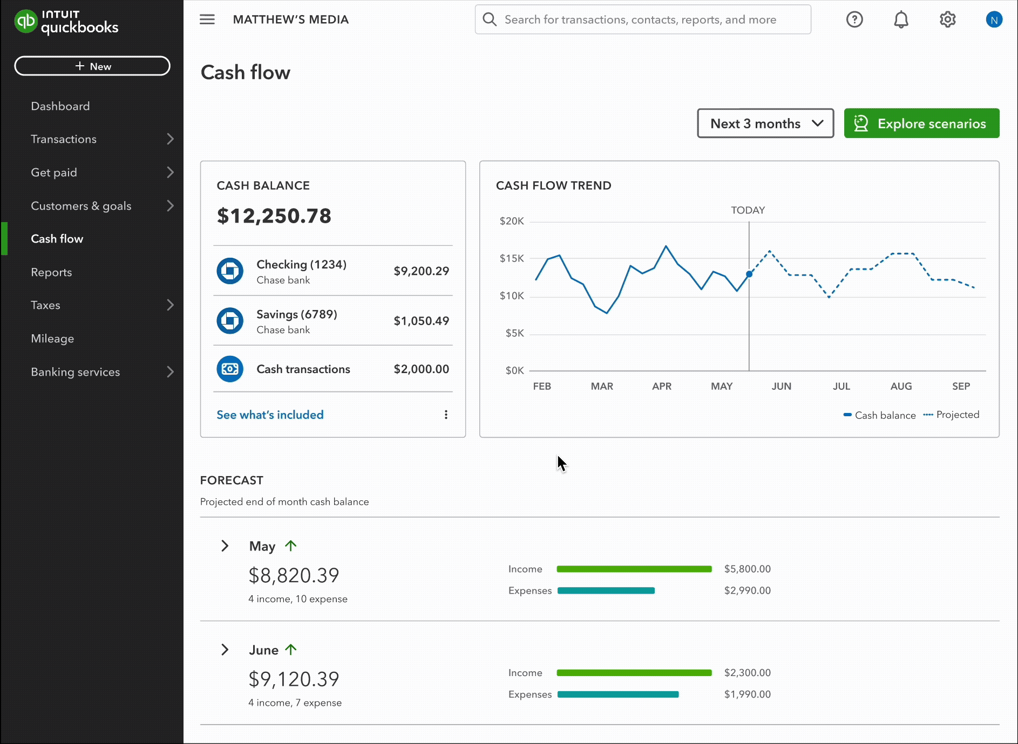Click Explore scenarios button
The image size is (1018, 744).
(x=921, y=123)
